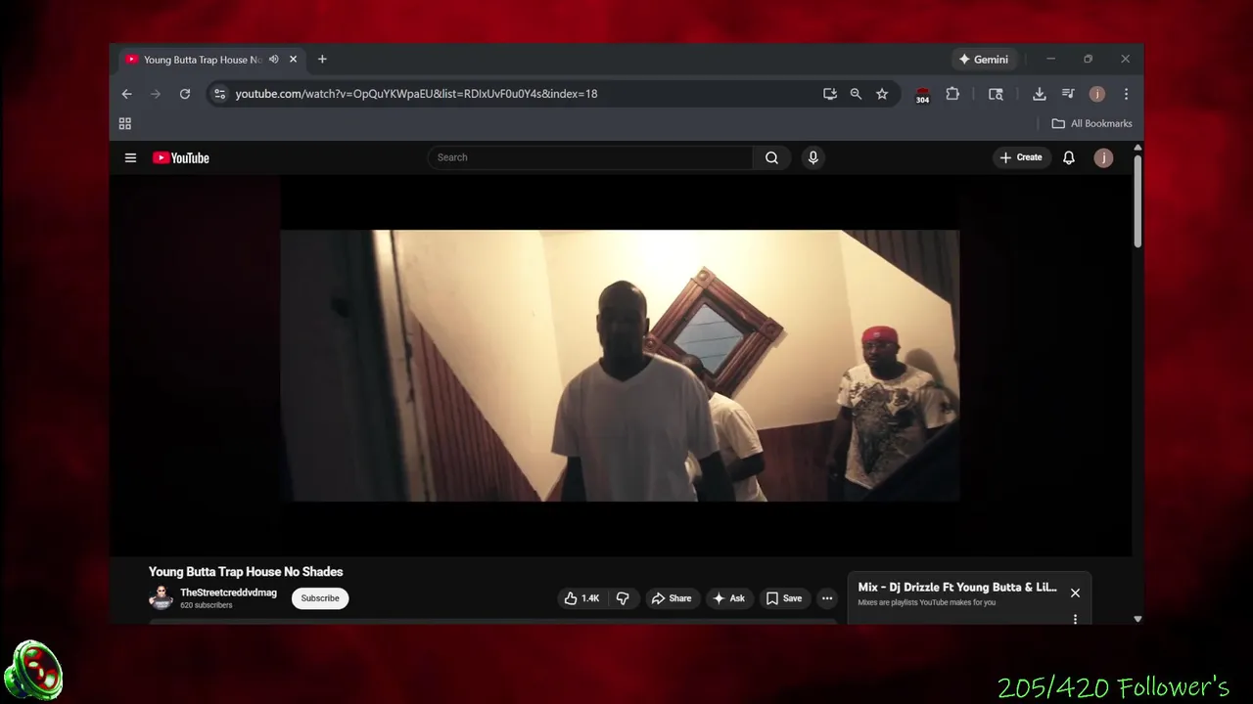Open the YouTube hamburger guide menu
The width and height of the screenshot is (1253, 704).
click(130, 157)
